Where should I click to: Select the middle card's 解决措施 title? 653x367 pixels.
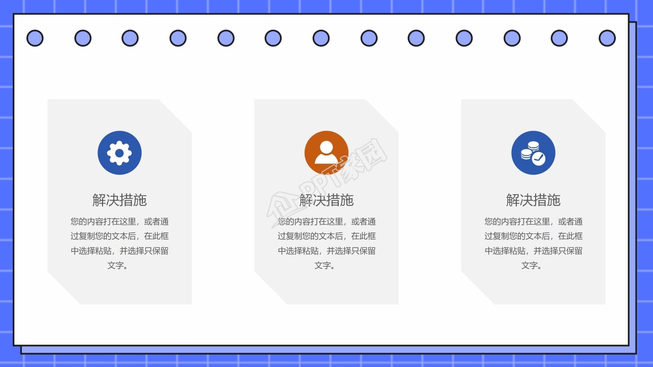(326, 200)
